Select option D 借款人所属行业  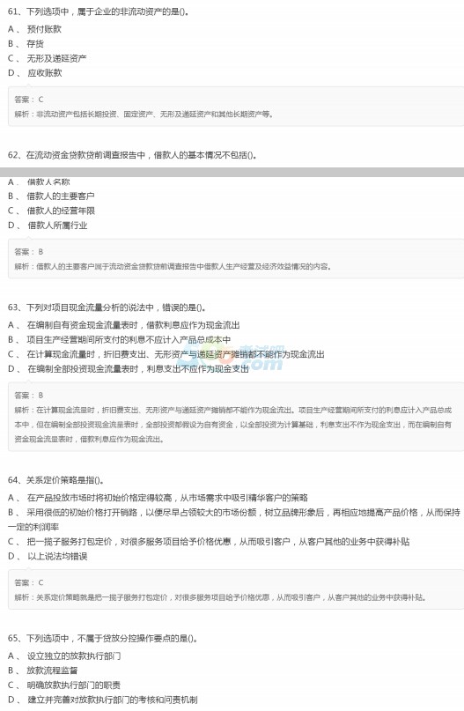tap(48, 226)
